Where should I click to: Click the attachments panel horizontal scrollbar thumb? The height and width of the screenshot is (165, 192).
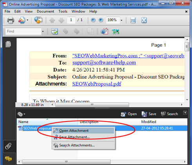point(66,162)
